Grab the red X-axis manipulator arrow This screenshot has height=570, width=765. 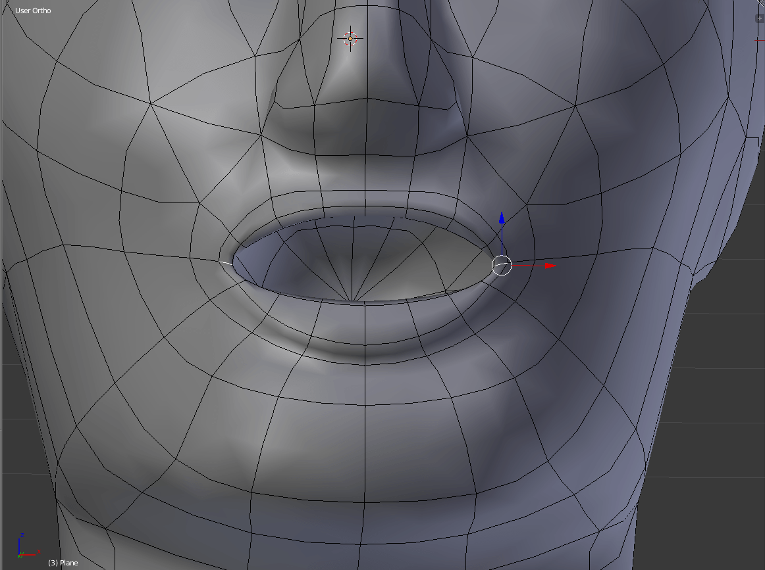click(549, 266)
